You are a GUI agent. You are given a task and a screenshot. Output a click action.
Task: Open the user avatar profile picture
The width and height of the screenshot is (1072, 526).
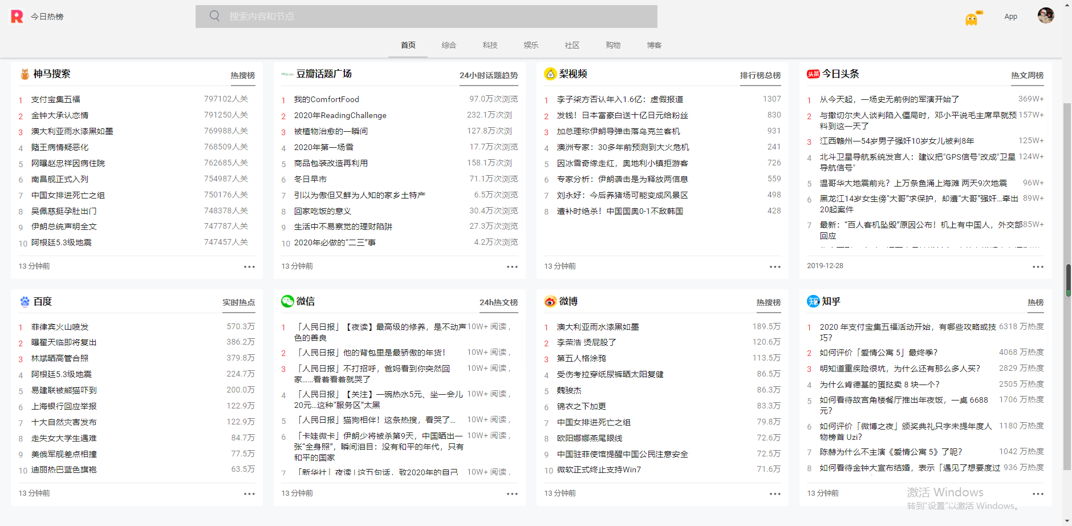[x=1046, y=15]
